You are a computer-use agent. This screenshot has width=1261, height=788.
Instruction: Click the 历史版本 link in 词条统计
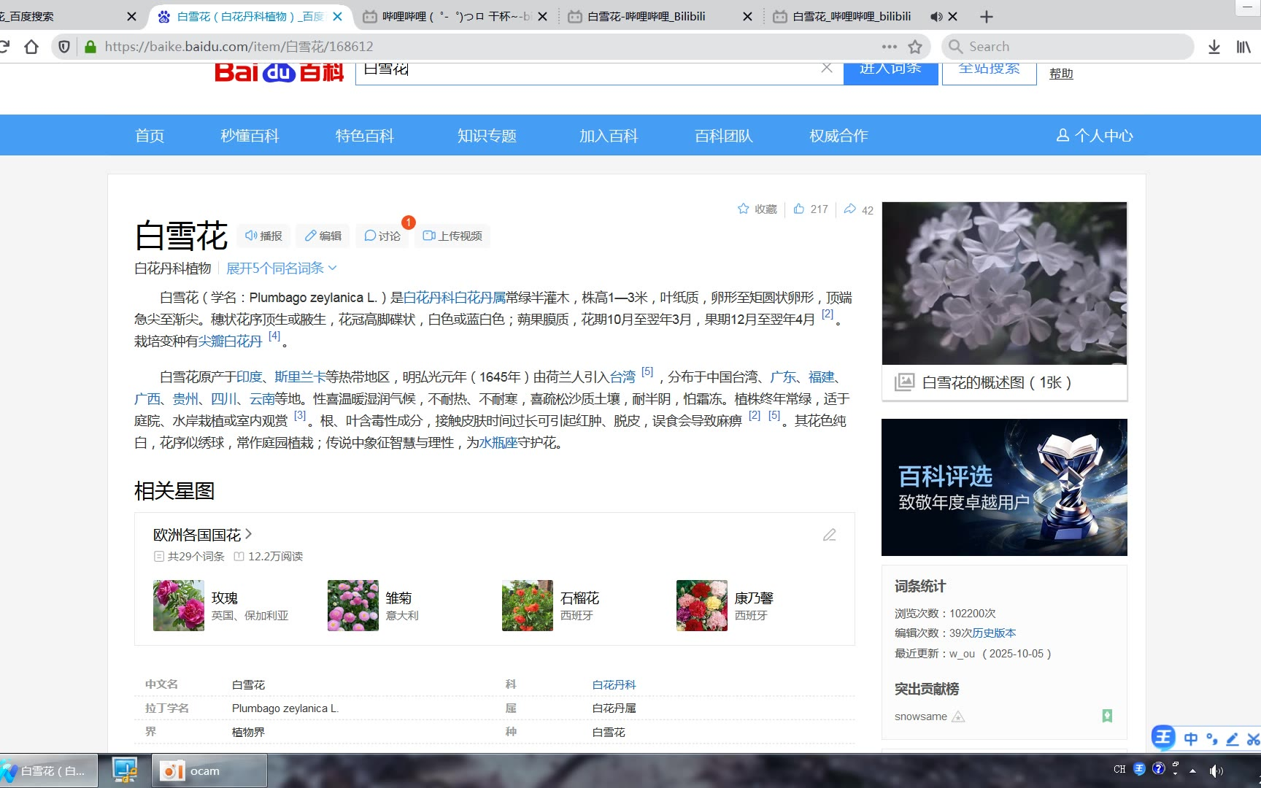click(994, 633)
